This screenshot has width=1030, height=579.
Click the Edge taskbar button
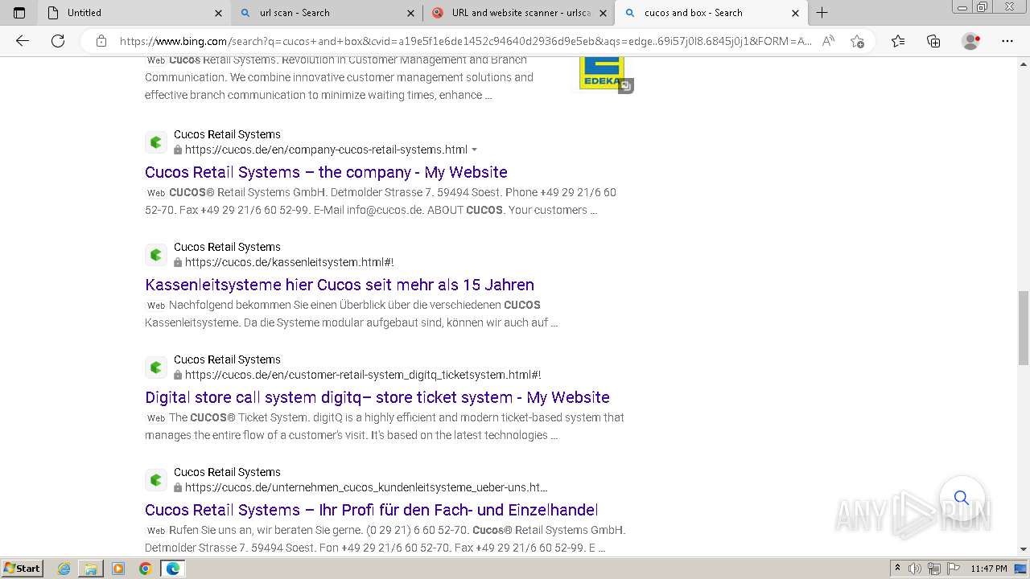(x=173, y=569)
